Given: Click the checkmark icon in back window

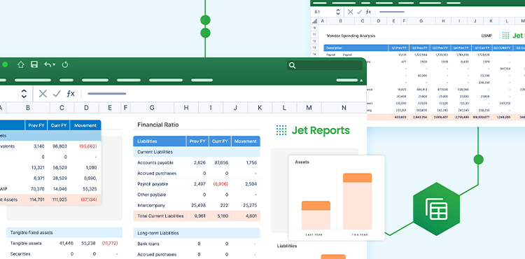Looking at the screenshot, I should (359, 12).
